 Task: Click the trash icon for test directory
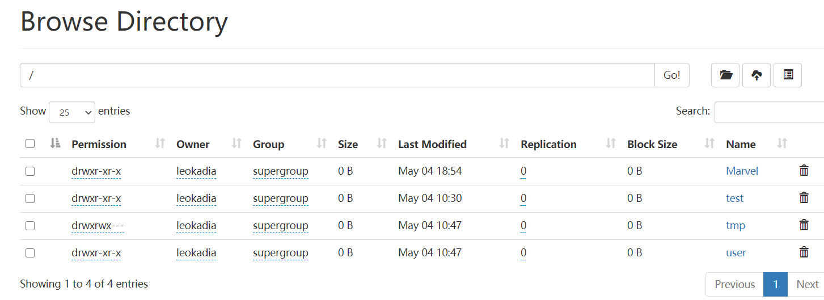point(804,198)
